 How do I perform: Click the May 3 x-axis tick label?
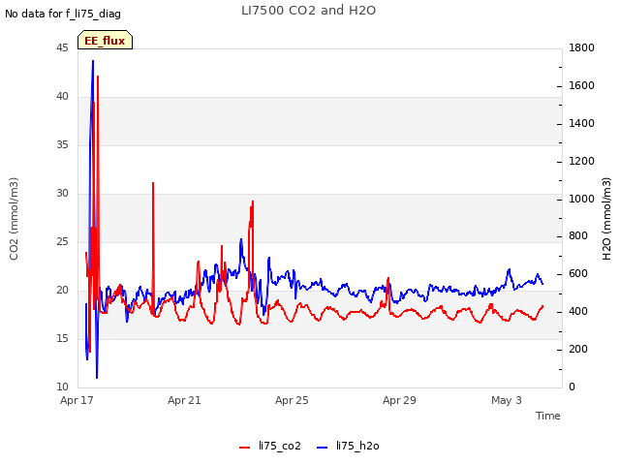click(507, 400)
